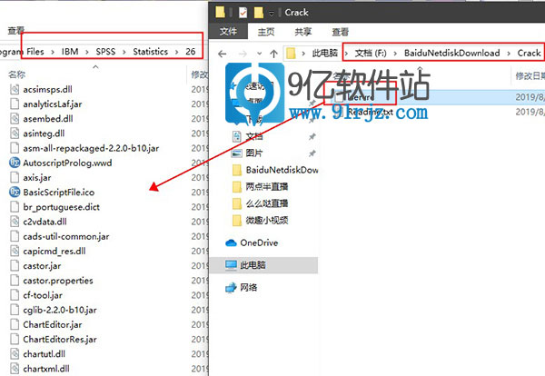Click the back arrow in Crack window
Image resolution: width=545 pixels, height=376 pixels.
221,53
